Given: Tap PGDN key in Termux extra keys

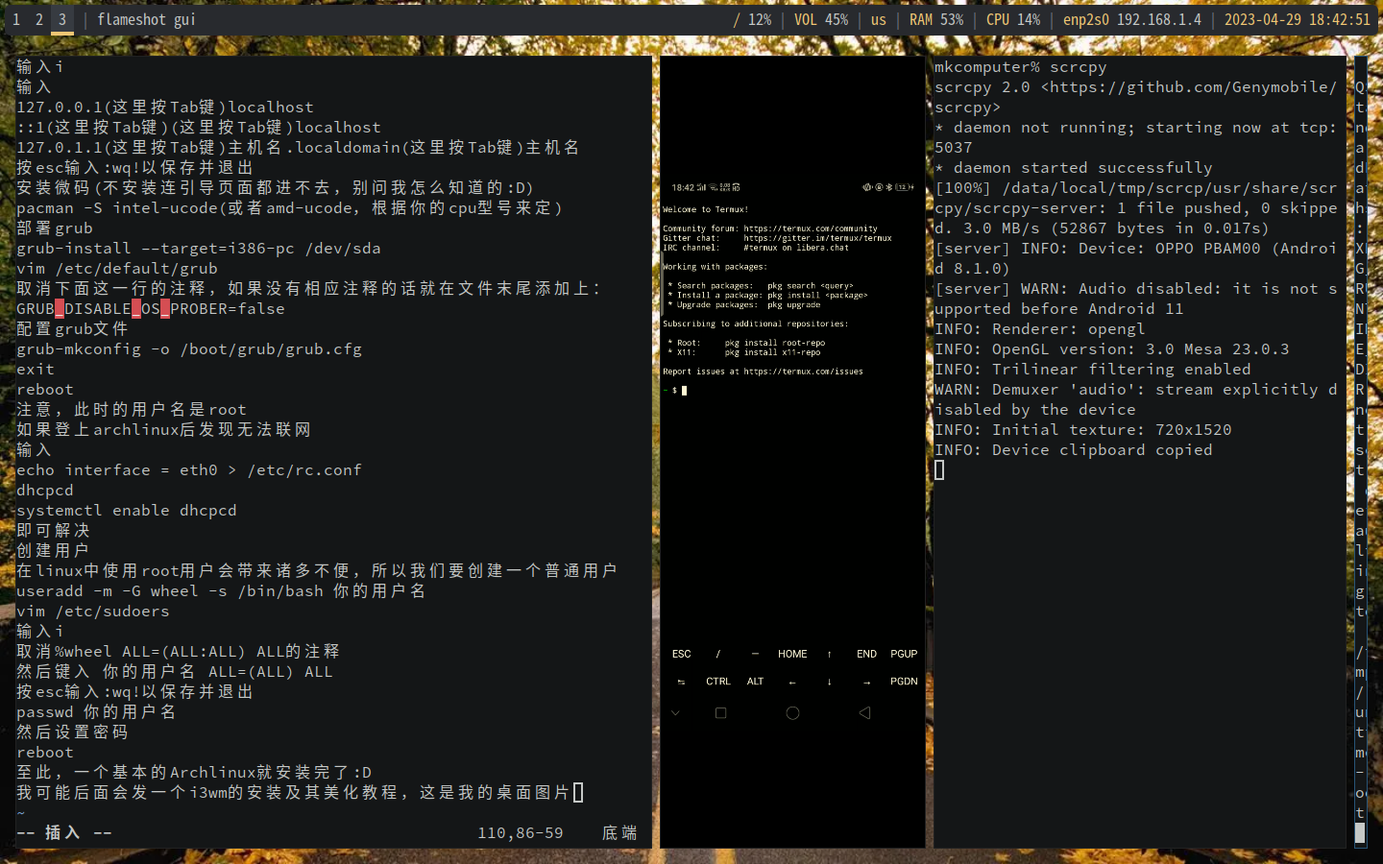Looking at the screenshot, I should (904, 682).
